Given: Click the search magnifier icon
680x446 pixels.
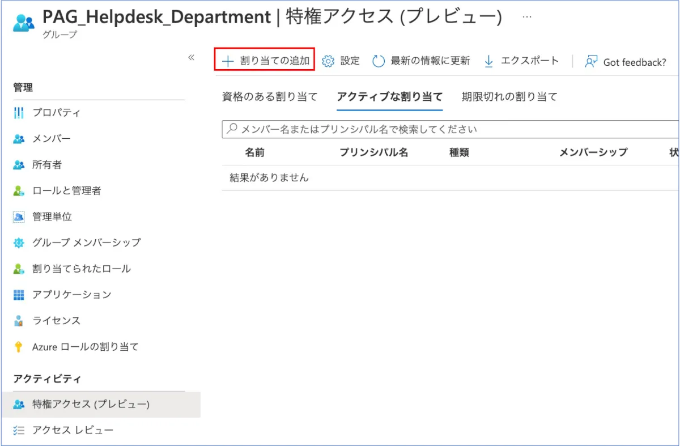Looking at the screenshot, I should coord(232,129).
